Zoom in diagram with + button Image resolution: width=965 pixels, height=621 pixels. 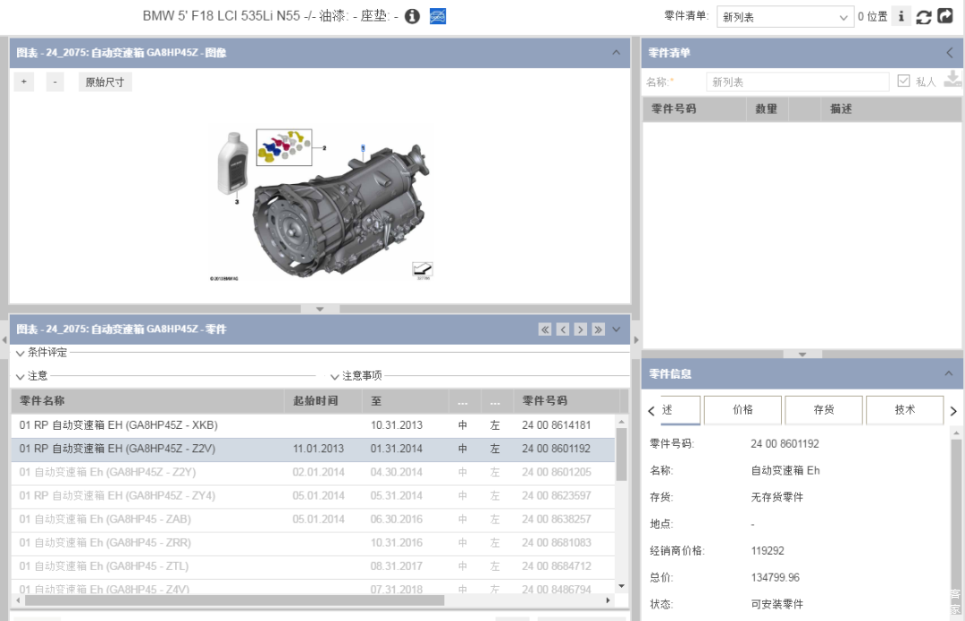24,82
